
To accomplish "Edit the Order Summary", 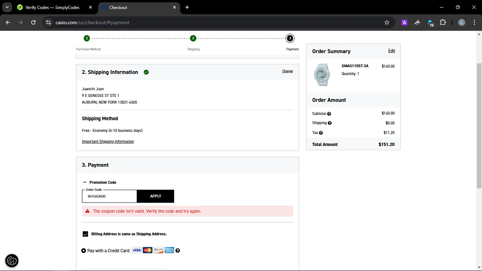I will click(x=391, y=51).
